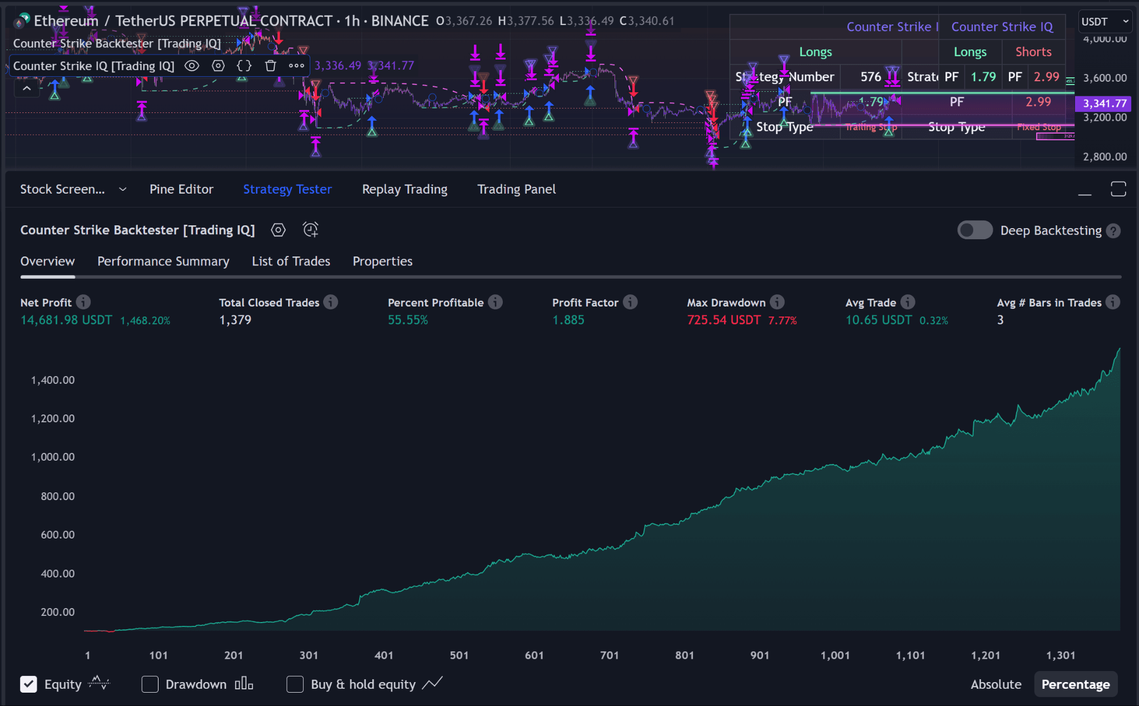
Task: Select the Counter Strike Backtester legend label
Action: (117, 43)
